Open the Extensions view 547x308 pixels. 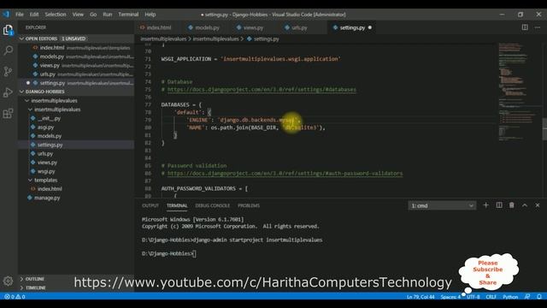coord(8,114)
